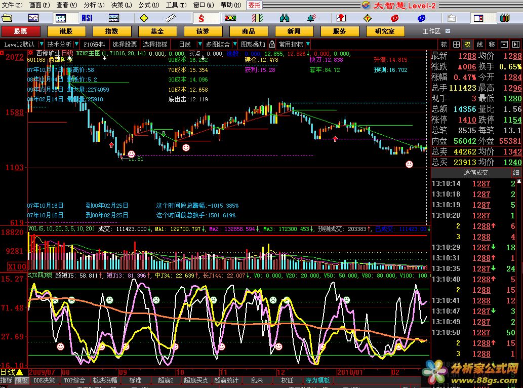Click the window layout icon
Viewport: 523px width, 388px height.
[x=478, y=18]
